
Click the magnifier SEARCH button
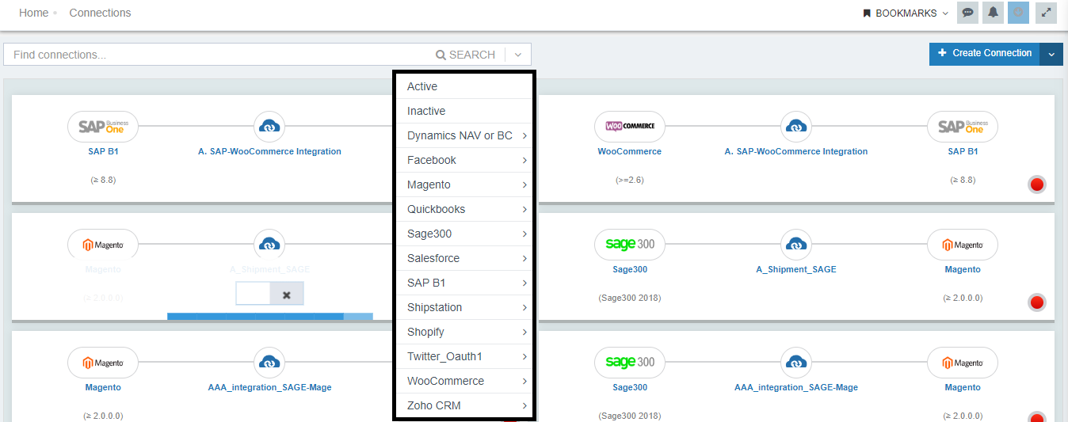tap(465, 55)
